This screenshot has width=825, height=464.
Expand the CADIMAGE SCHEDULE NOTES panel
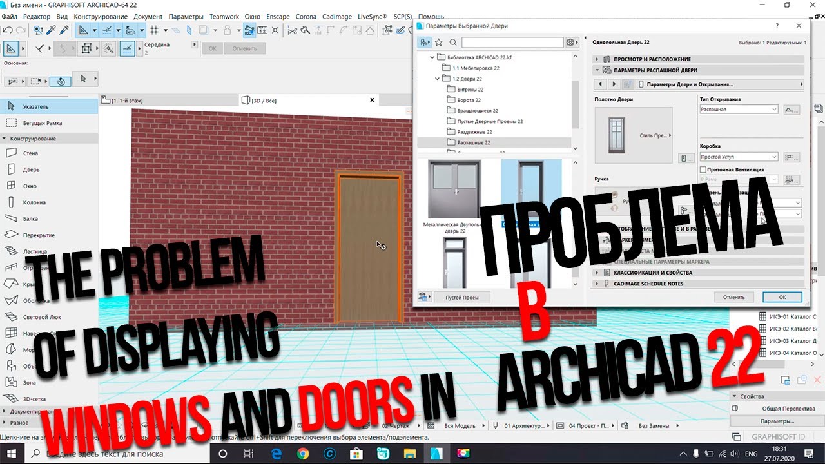click(x=699, y=284)
